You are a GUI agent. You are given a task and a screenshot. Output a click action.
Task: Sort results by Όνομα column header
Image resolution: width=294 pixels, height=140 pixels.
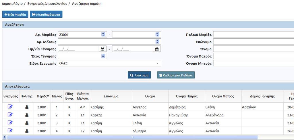coord(150,96)
